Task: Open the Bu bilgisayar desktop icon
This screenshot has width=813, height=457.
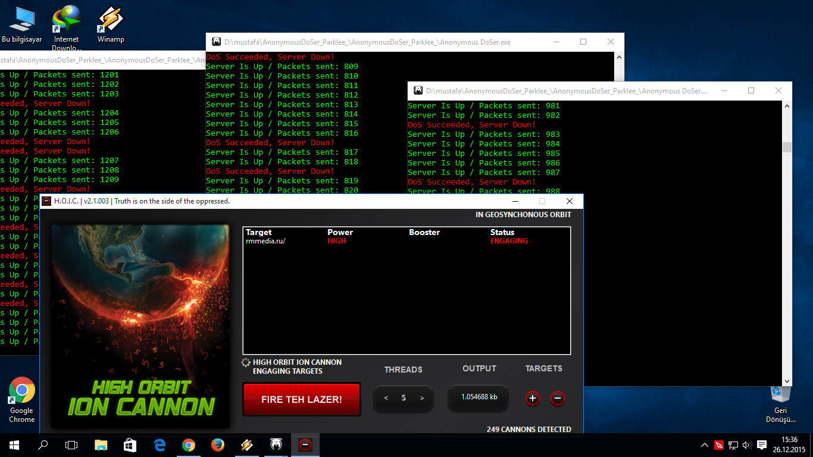Action: click(21, 25)
